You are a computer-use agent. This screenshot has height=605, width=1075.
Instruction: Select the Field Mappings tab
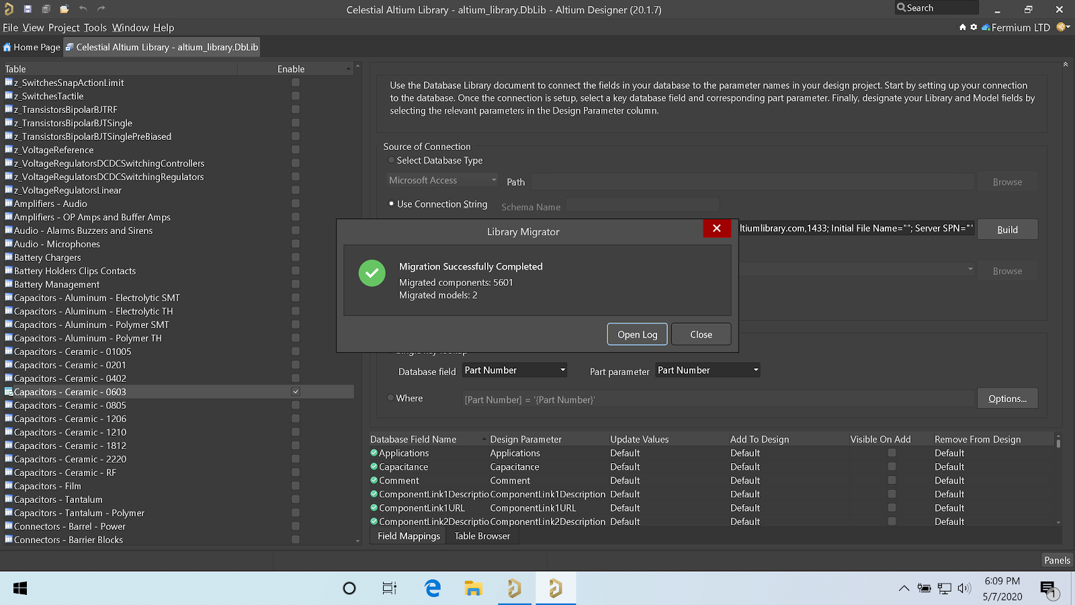[x=408, y=536]
